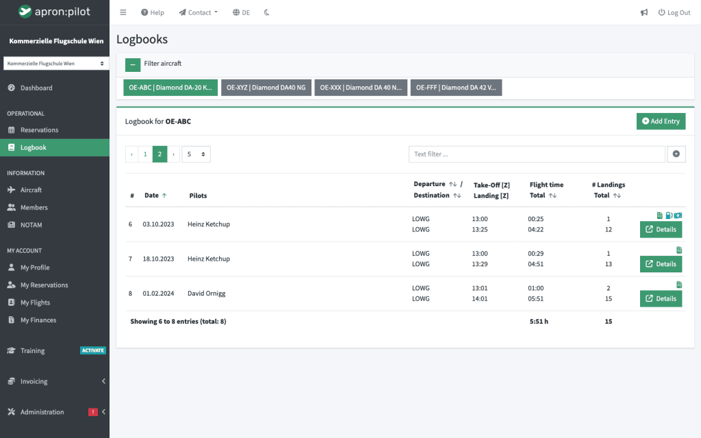Go to Dashboard in sidebar

[55, 88]
